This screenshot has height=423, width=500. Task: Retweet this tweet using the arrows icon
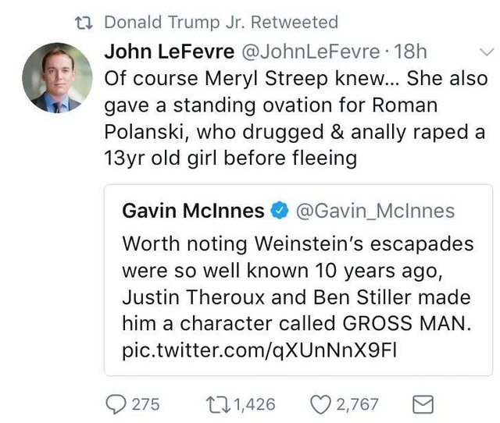[x=217, y=403]
